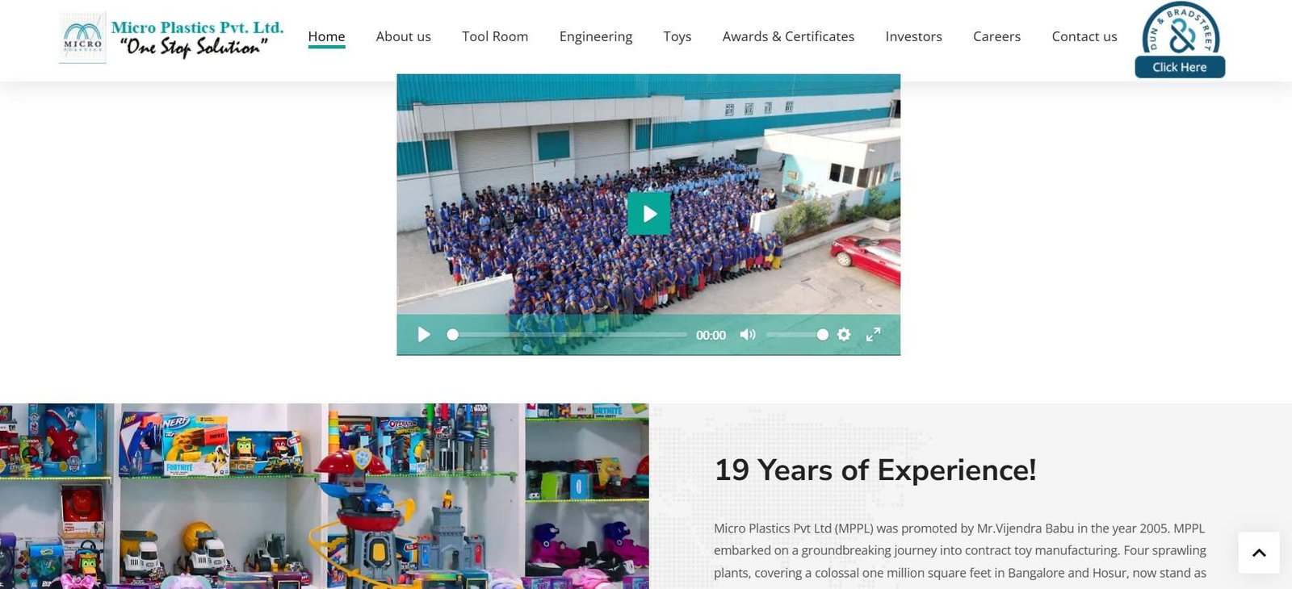The image size is (1292, 589).
Task: Open the Tool Room menu
Action: [x=495, y=36]
